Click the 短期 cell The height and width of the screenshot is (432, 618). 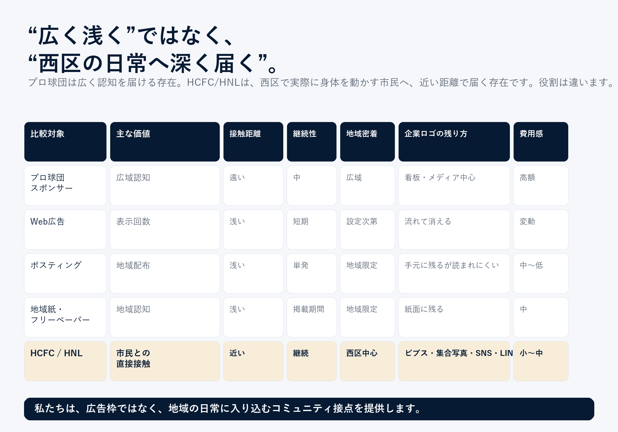coord(312,229)
